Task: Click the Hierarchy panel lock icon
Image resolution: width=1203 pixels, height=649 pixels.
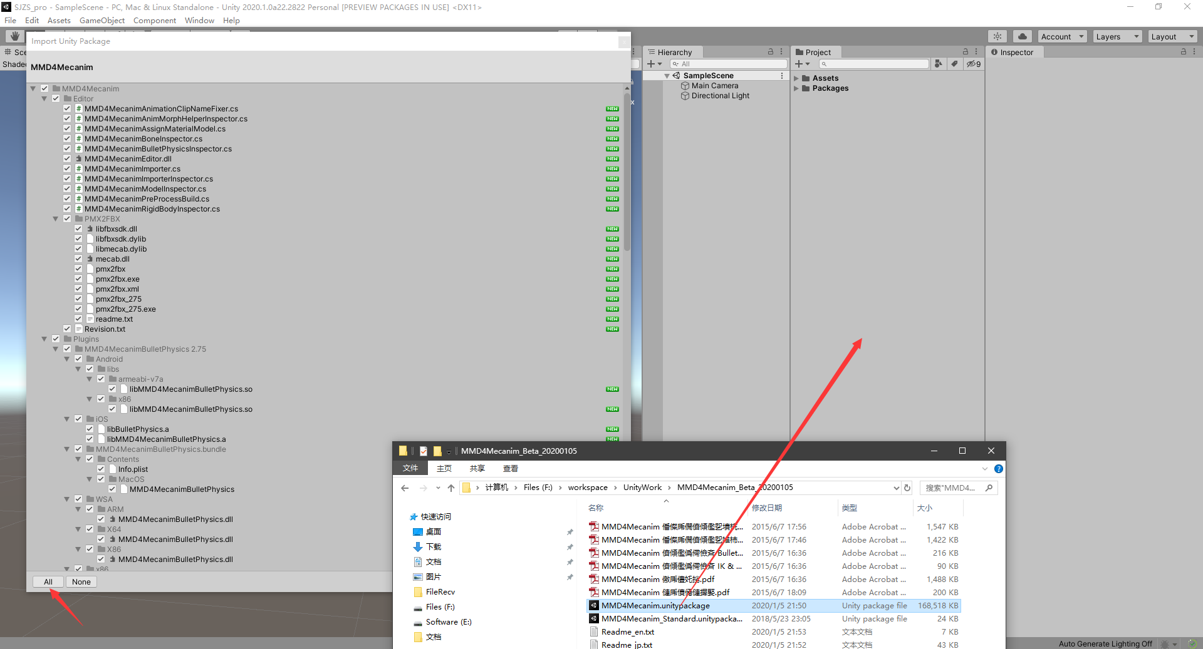Action: [x=771, y=52]
